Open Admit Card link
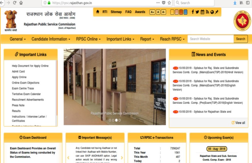Viewport: 252px width, 163px height. [18, 72]
